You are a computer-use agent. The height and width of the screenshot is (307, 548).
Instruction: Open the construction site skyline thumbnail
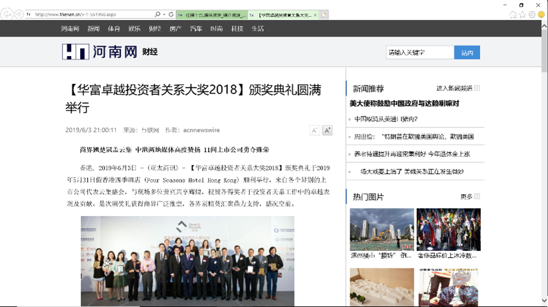(x=382, y=230)
